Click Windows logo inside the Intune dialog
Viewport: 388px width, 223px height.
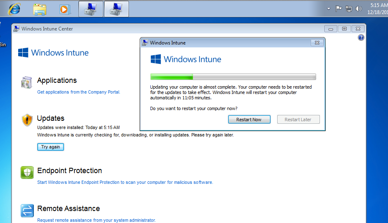click(x=156, y=59)
